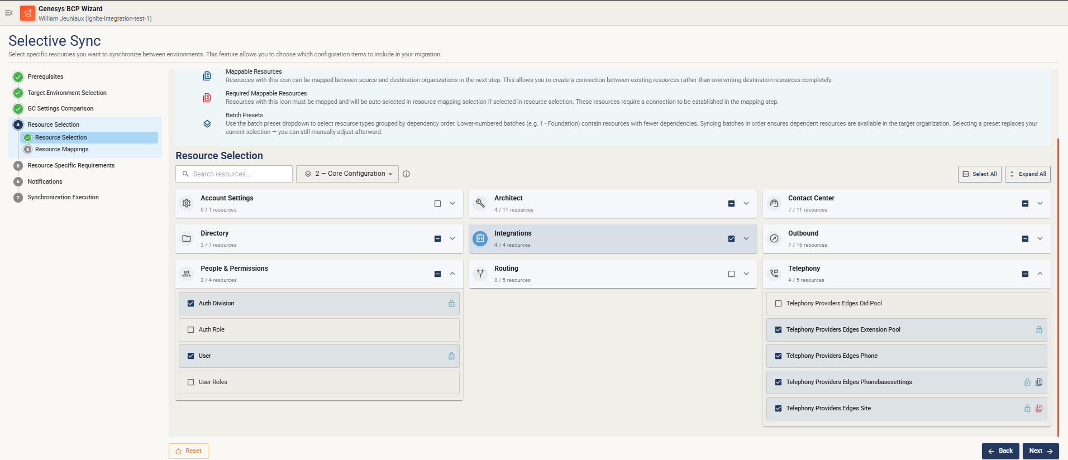
Task: Click the info icon beside batch preset dropdown
Action: 407,174
